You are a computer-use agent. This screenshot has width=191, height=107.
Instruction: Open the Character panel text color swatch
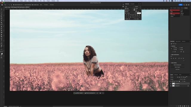click(139, 13)
